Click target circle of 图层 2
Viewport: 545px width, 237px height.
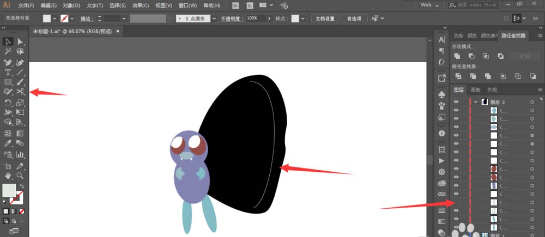[532, 102]
